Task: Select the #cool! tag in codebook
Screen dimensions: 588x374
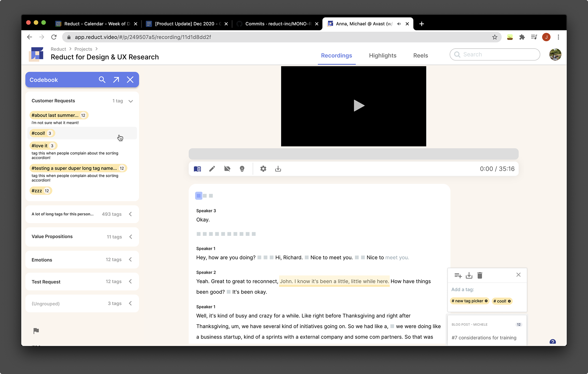Action: tap(42, 133)
